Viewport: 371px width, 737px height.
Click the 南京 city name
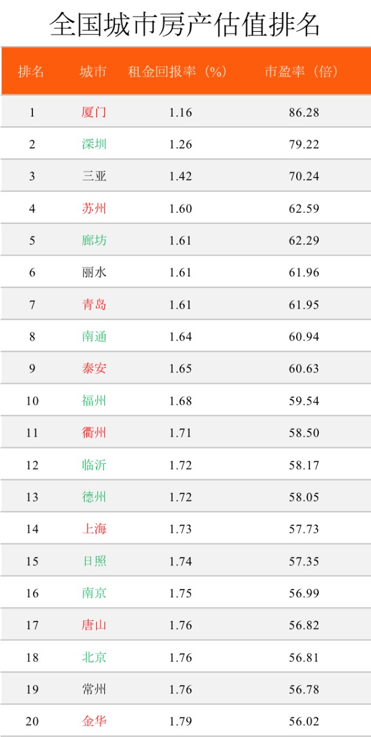coord(94,593)
